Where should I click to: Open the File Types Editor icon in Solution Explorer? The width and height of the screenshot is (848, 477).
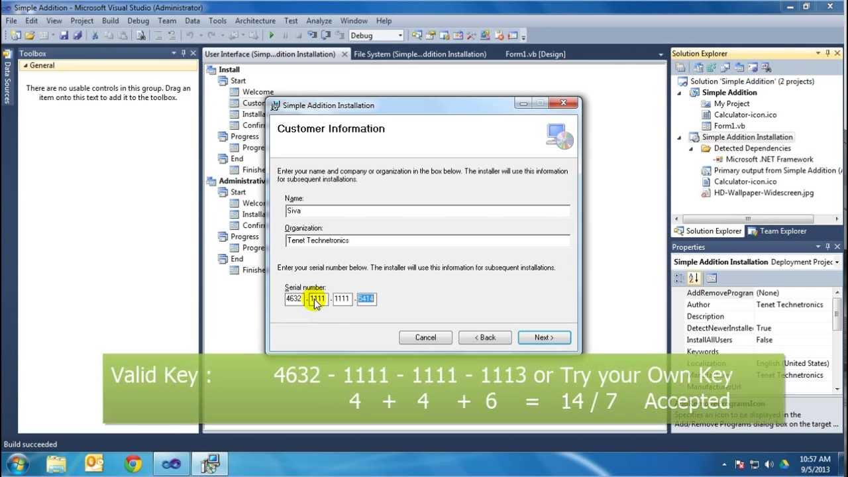point(726,68)
